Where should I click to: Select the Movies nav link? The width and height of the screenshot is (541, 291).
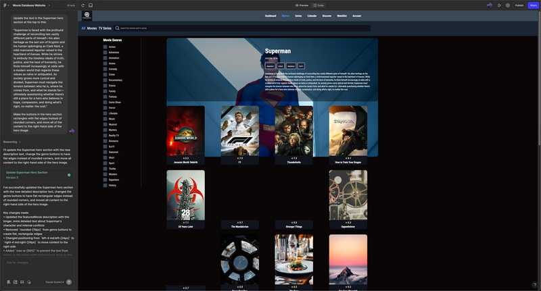[x=285, y=16]
